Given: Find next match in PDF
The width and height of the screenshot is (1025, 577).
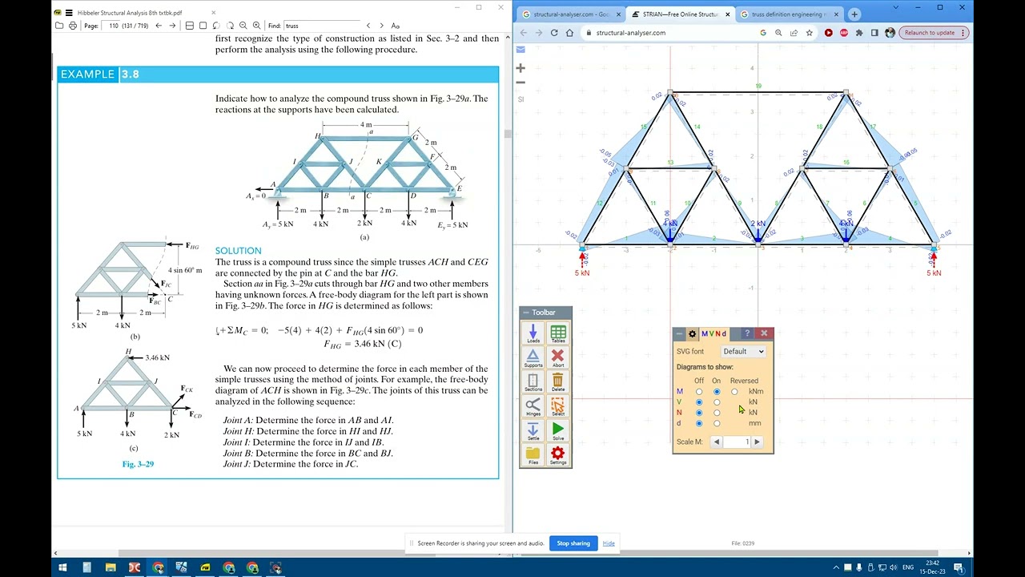Looking at the screenshot, I should tap(382, 26).
